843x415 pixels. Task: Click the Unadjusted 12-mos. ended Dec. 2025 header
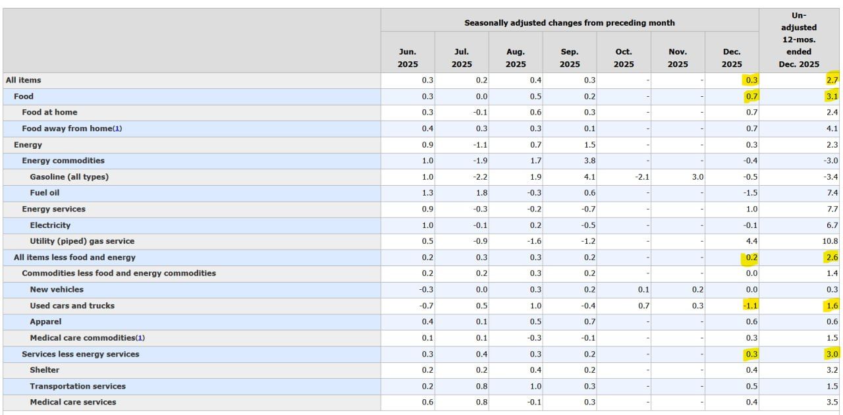pyautogui.click(x=800, y=40)
